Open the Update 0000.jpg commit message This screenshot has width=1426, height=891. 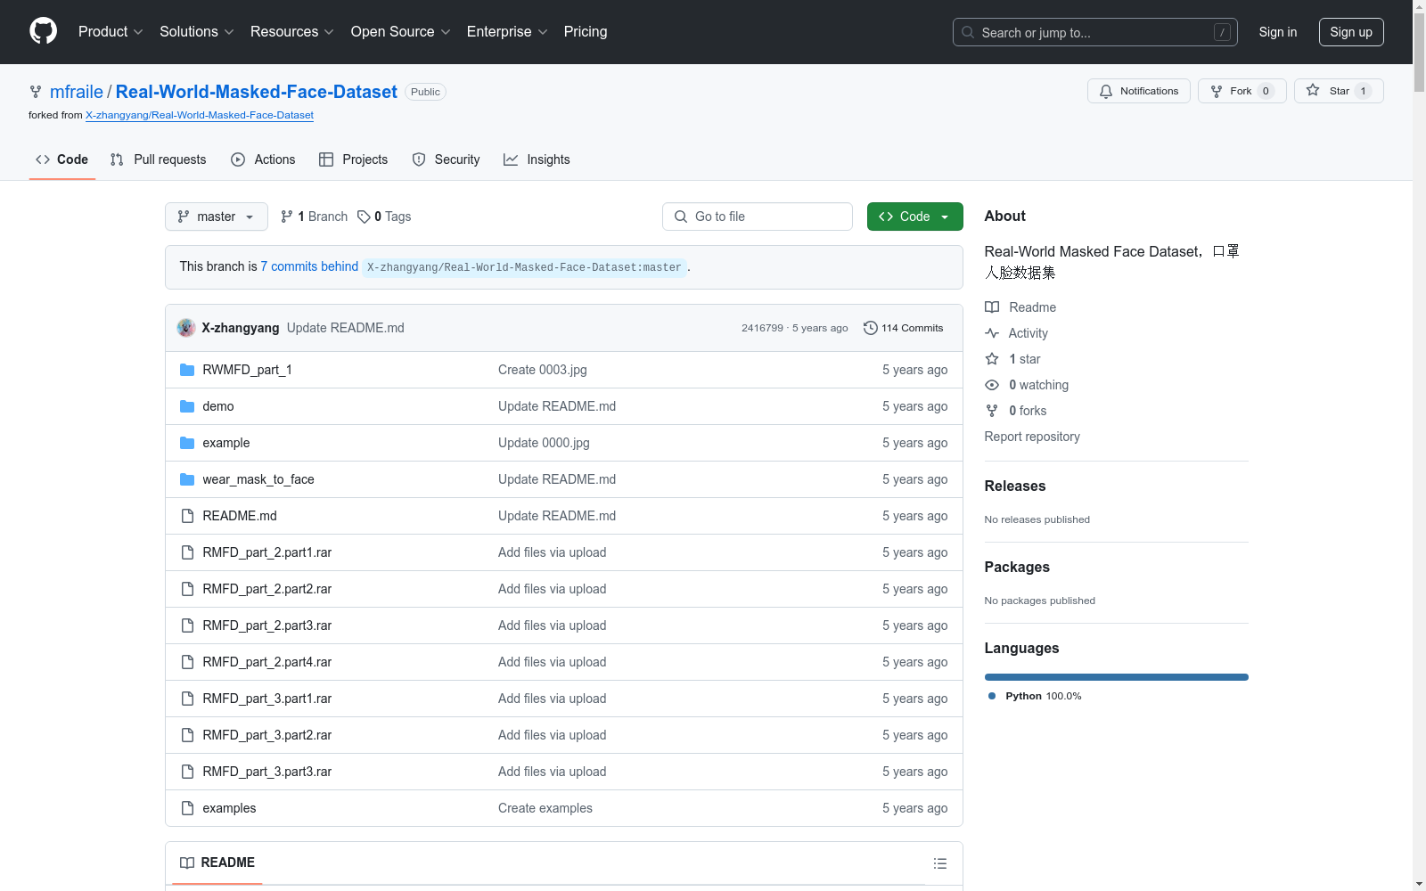point(544,443)
